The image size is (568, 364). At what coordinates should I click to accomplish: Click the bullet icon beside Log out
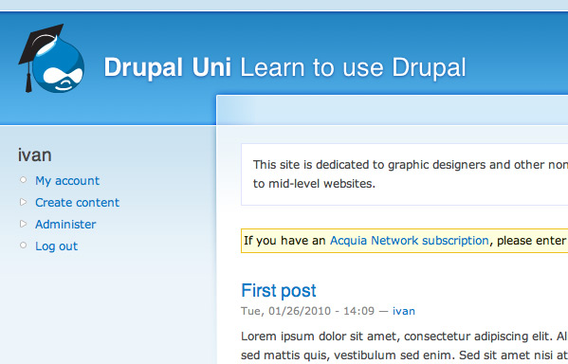tap(23, 246)
